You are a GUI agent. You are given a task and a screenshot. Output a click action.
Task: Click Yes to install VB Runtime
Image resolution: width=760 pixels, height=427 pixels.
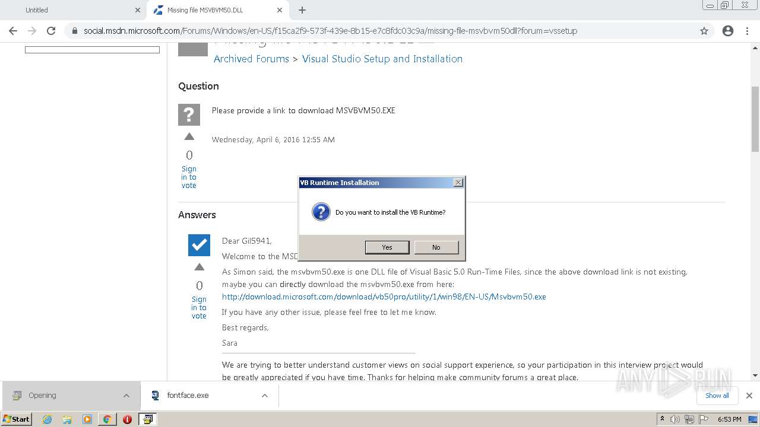[x=387, y=247]
